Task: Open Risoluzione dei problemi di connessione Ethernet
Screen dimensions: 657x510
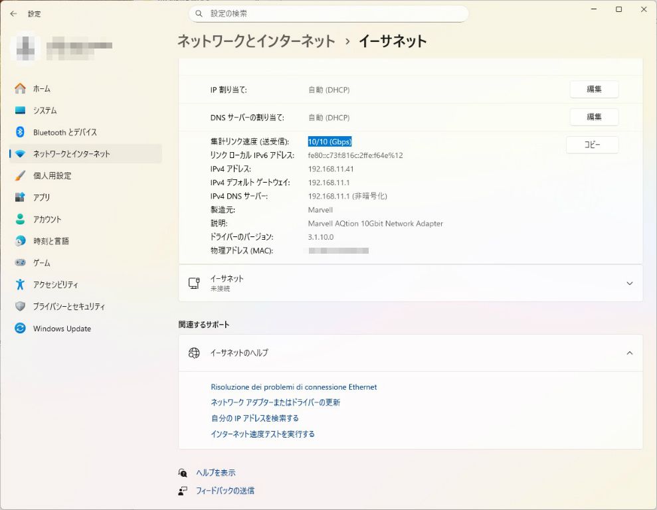Action: [x=294, y=387]
